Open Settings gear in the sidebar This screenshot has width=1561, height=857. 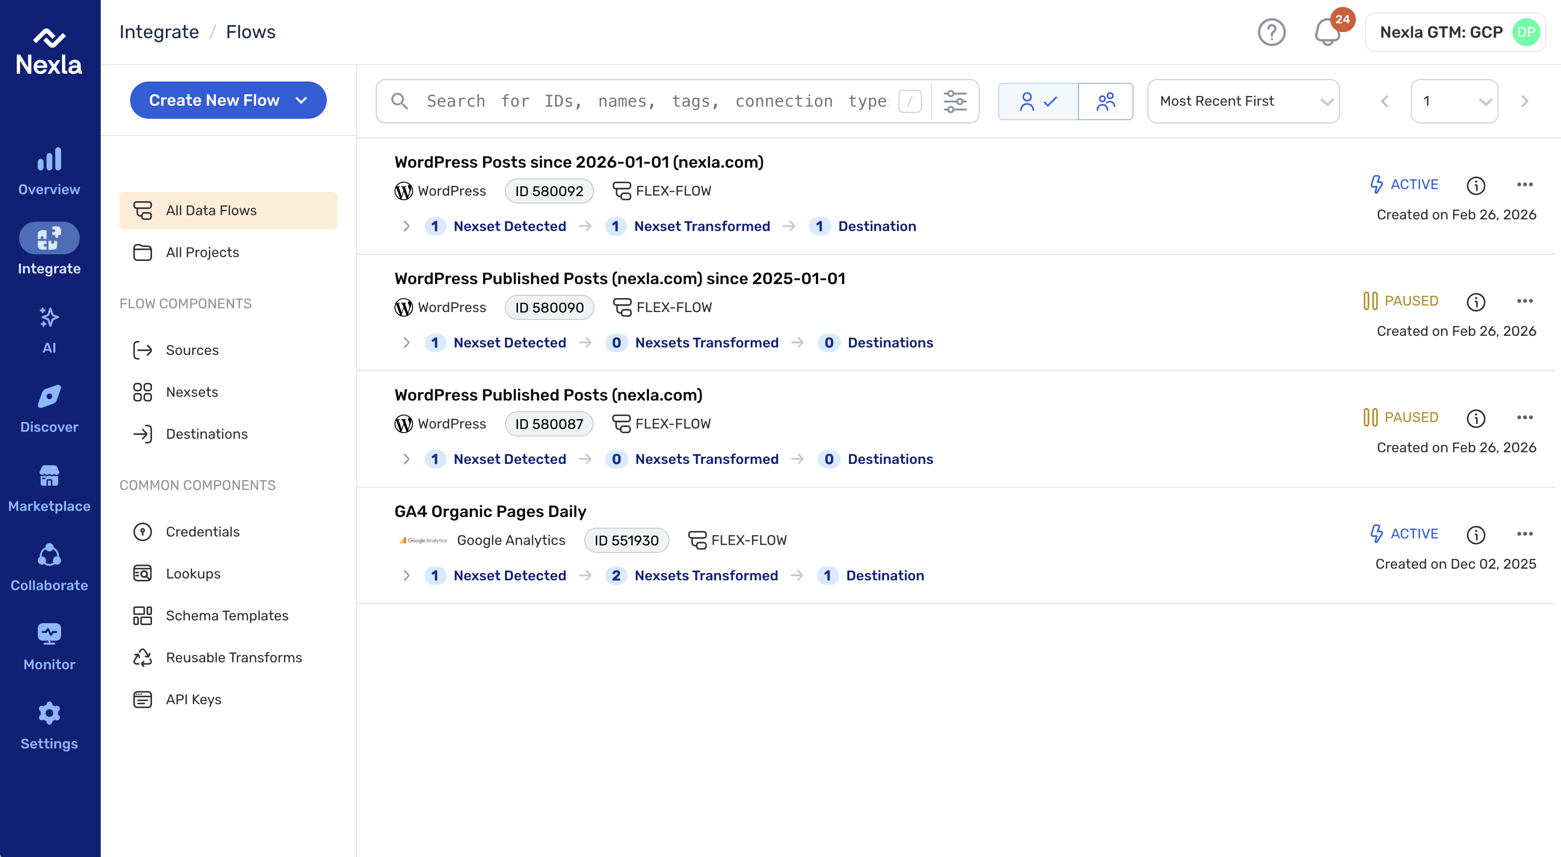(49, 726)
